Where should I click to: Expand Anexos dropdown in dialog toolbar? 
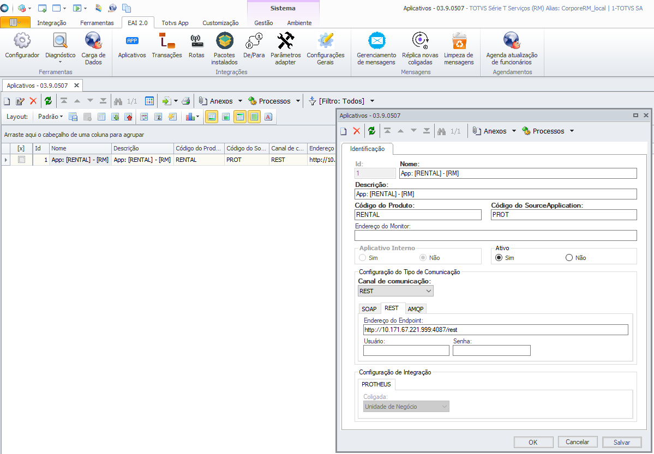[x=514, y=131]
